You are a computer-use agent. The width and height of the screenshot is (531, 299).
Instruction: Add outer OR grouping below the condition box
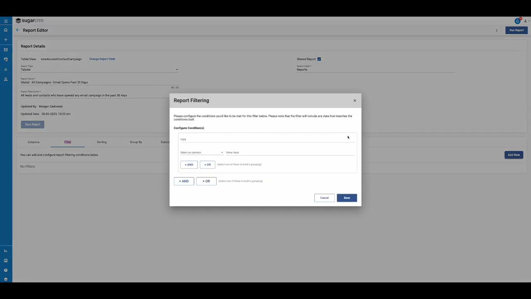click(206, 181)
